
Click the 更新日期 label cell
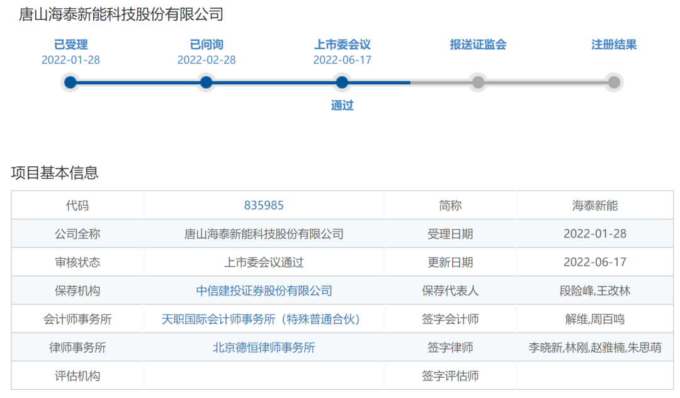[450, 262]
